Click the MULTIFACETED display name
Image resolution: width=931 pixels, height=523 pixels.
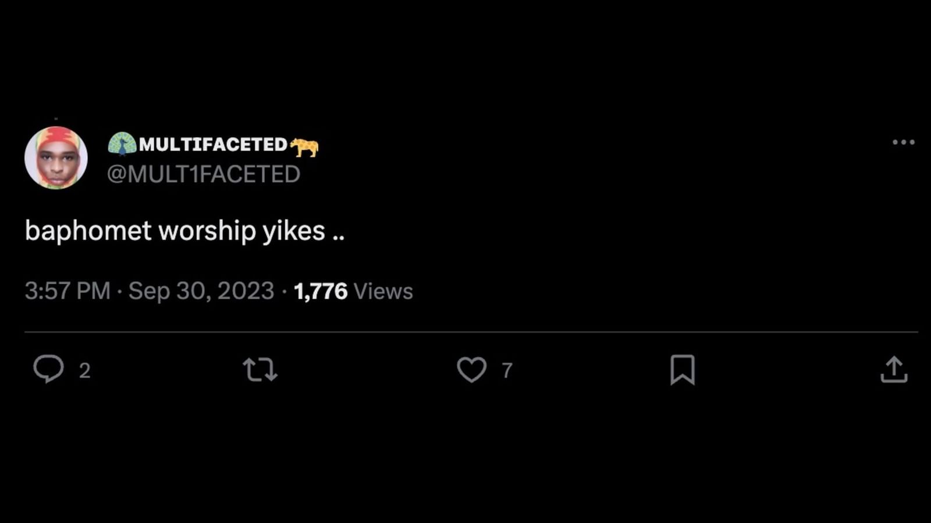[x=213, y=145]
